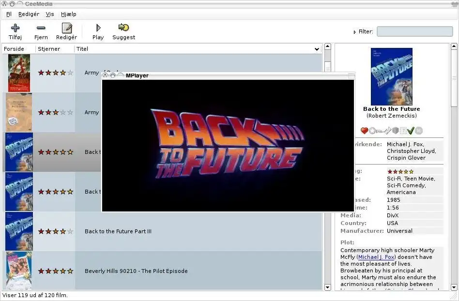
Task: Click the release year value '1985'
Action: [x=393, y=200]
